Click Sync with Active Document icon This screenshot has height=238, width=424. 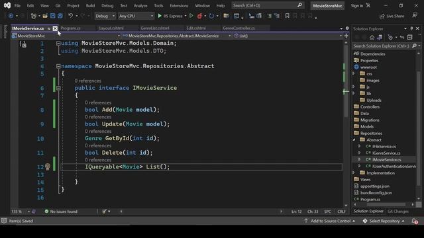pyautogui.click(x=402, y=37)
